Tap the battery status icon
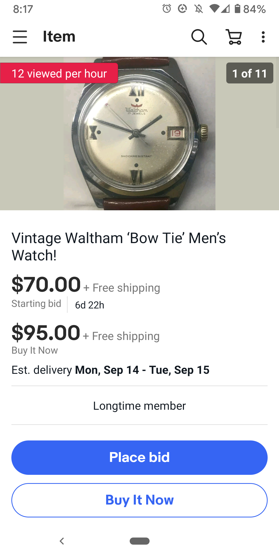Screen dimensions: 279x558 (x=237, y=9)
